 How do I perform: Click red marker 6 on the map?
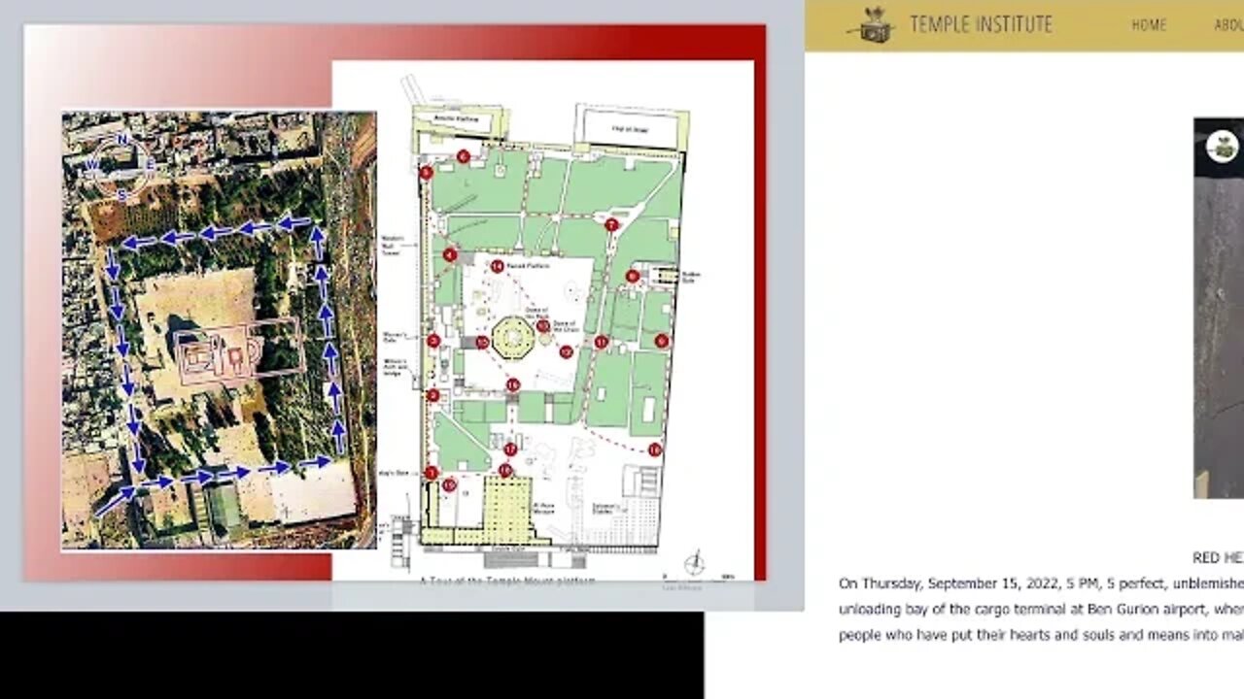(464, 156)
